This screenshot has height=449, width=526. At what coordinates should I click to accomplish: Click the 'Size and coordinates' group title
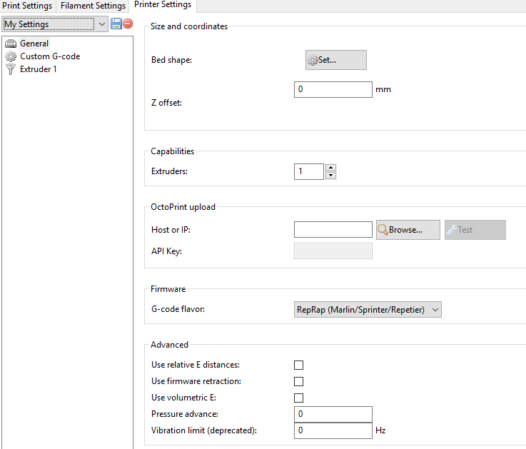coord(189,26)
